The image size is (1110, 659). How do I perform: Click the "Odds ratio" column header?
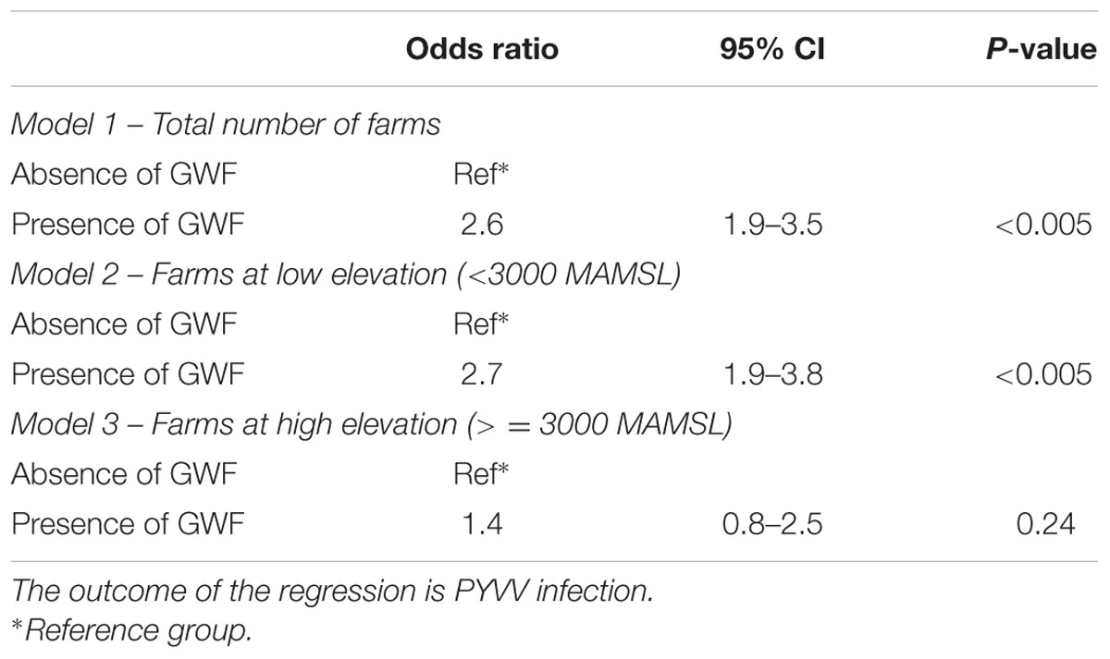click(x=482, y=49)
